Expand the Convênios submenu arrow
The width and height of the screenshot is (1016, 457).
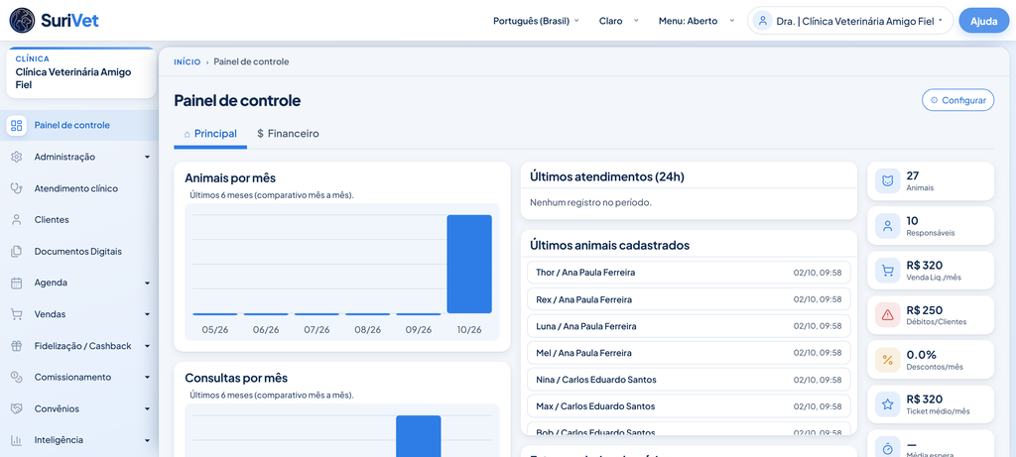click(x=147, y=409)
